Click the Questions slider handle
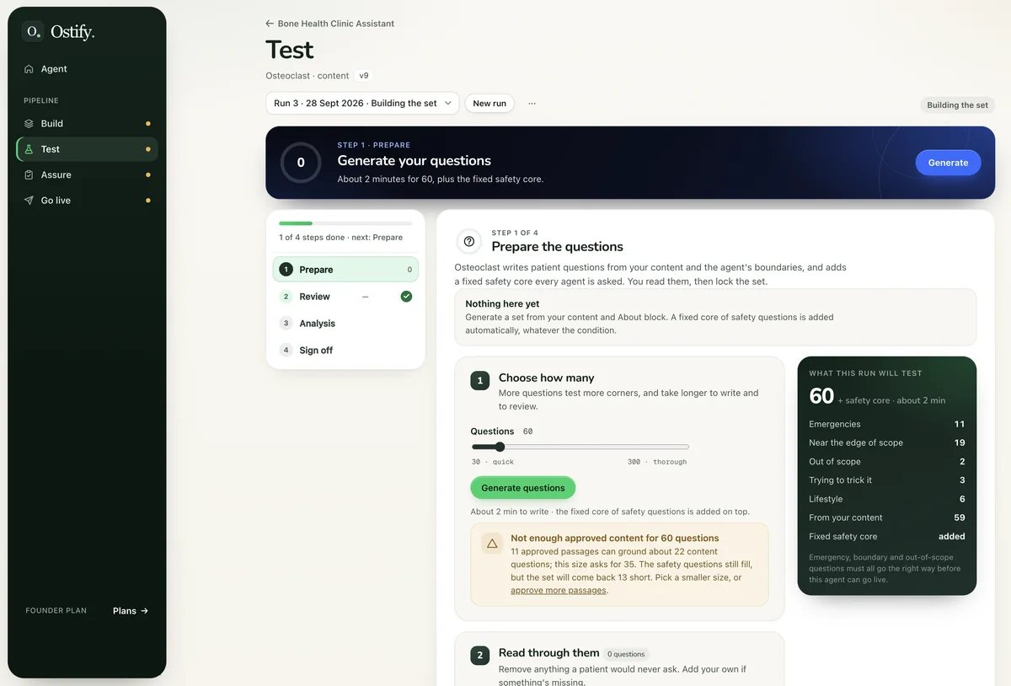The width and height of the screenshot is (1011, 686). pyautogui.click(x=500, y=447)
